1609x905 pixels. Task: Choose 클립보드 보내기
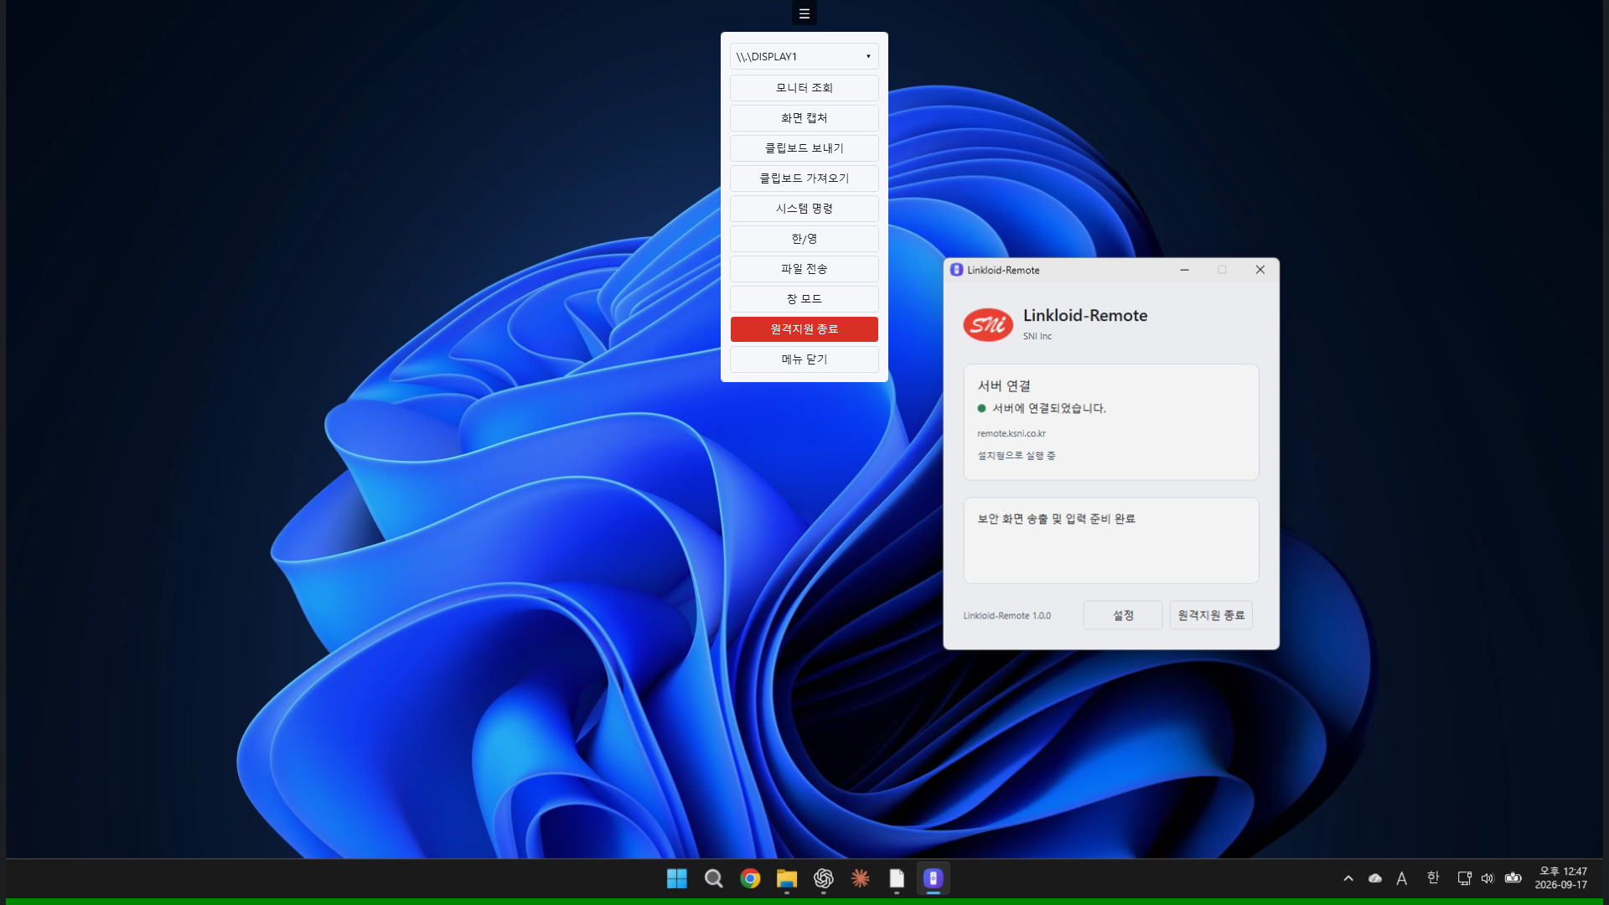coord(804,148)
